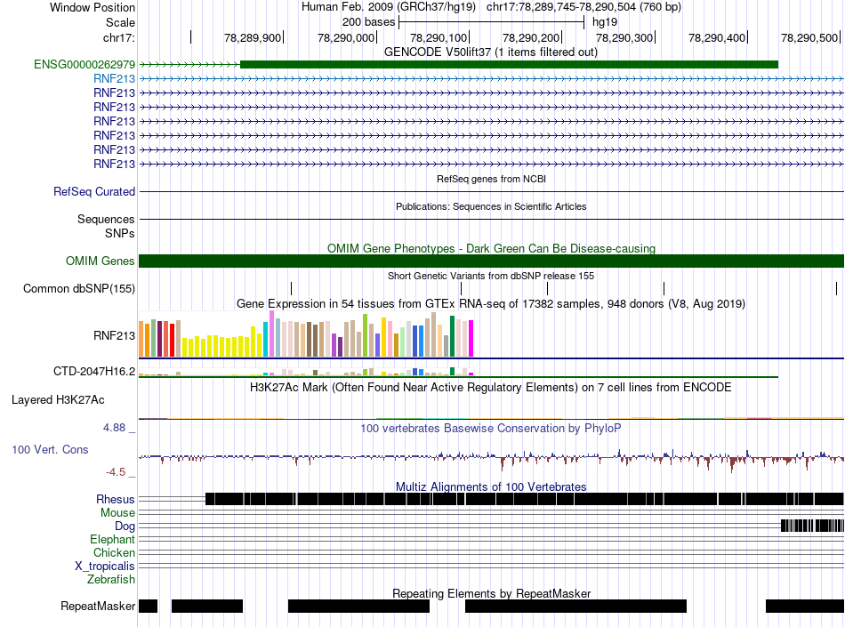Click the green ENSG00000262979 exon block
The width and height of the screenshot is (845, 627).
(509, 65)
